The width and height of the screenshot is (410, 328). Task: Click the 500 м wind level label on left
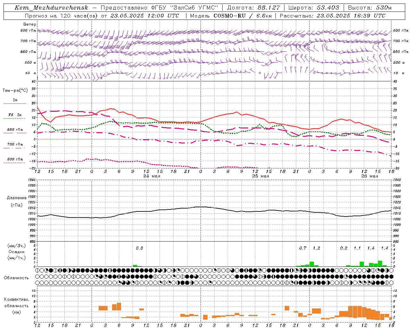click(30, 62)
